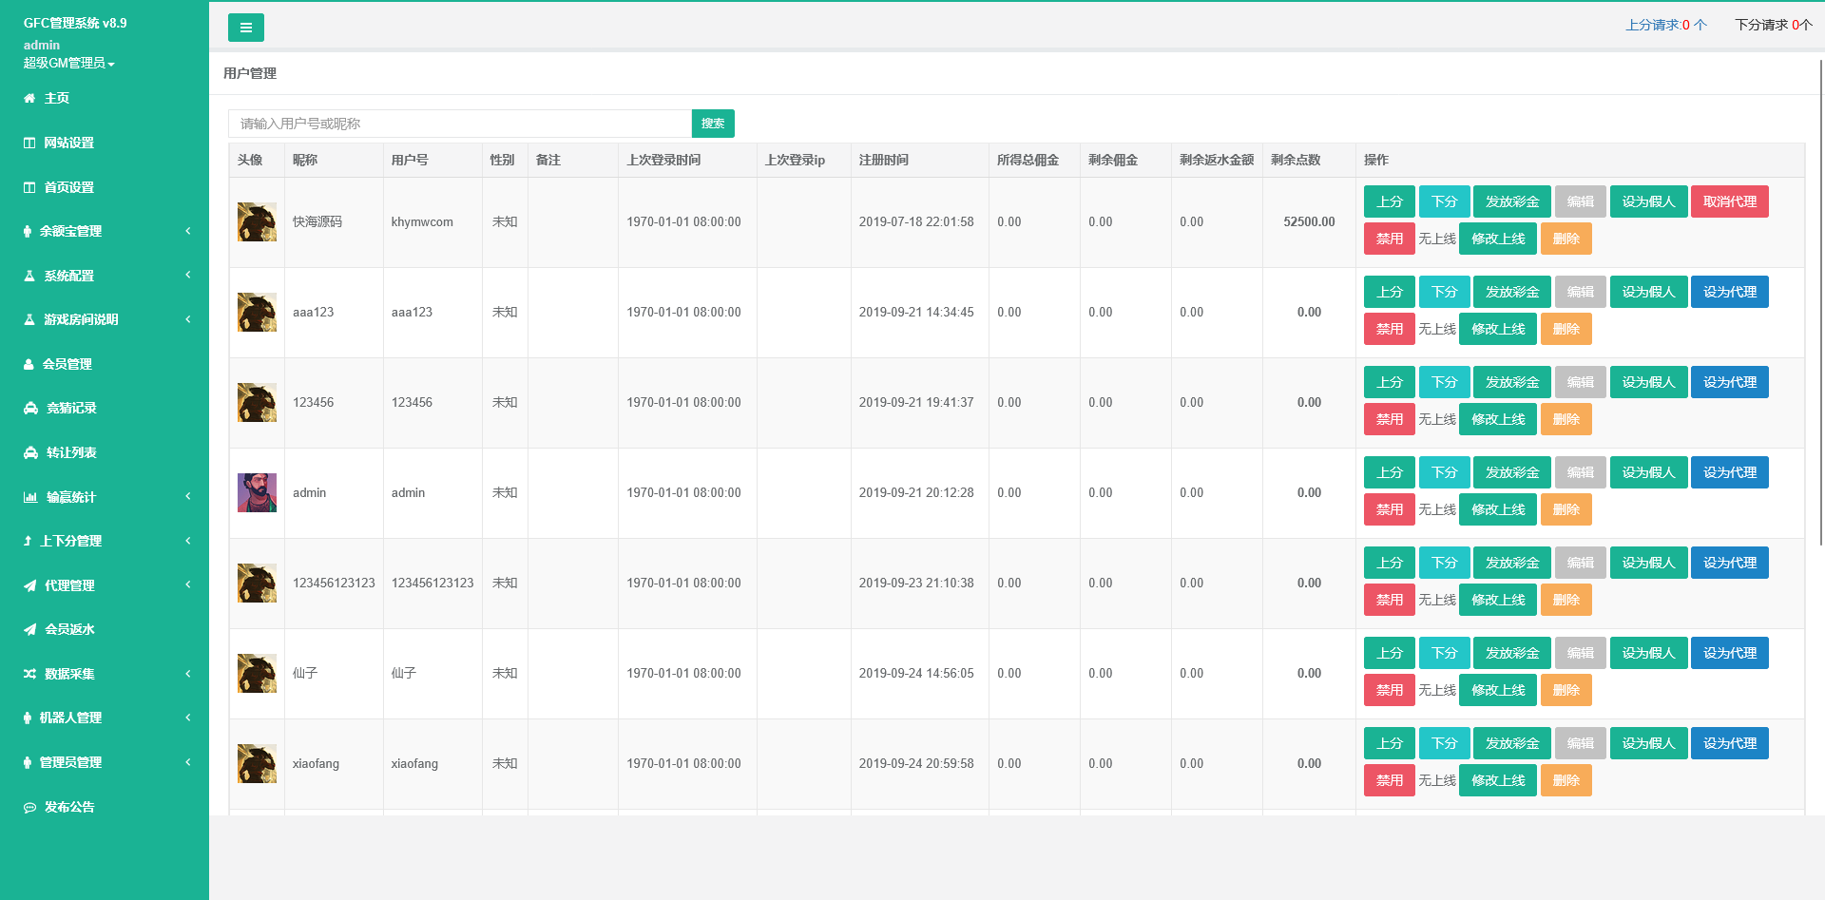The height and width of the screenshot is (900, 1825).
Task: Click the hamburger sidebar toggle icon
Action: pyautogui.click(x=246, y=28)
